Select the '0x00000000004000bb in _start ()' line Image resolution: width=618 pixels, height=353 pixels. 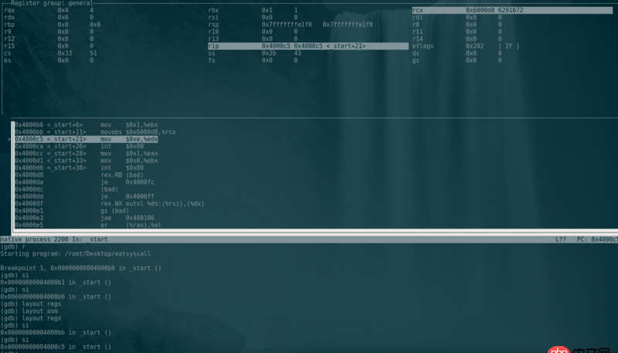click(x=56, y=332)
